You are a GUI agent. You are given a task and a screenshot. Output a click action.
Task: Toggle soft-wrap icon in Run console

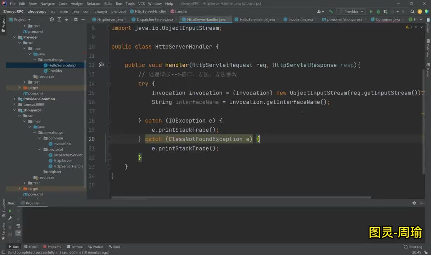click(x=18, y=226)
